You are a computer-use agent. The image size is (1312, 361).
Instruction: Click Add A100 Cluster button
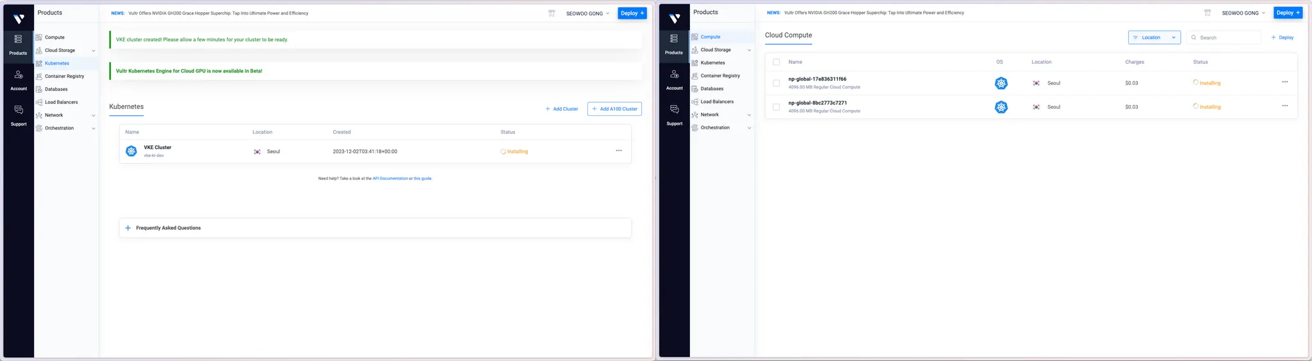[614, 109]
